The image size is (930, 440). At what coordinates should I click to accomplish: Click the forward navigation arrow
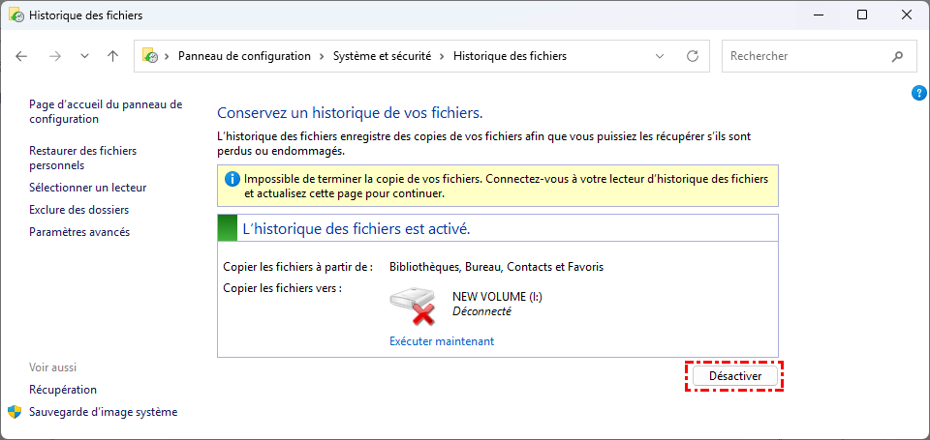tap(54, 56)
